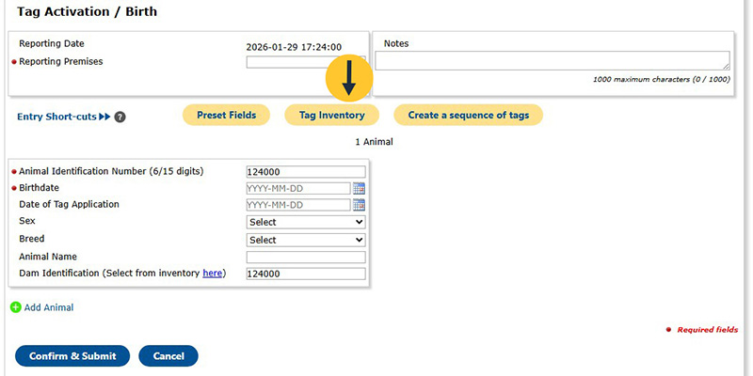
Task: Click the green plus Add Animal icon
Action: coord(15,307)
